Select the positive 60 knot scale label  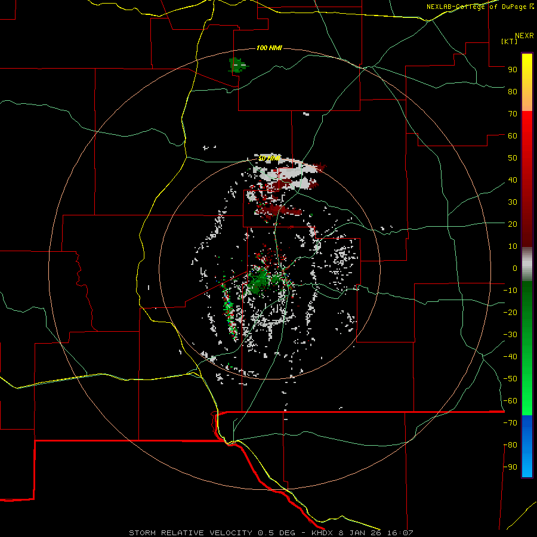point(513,135)
